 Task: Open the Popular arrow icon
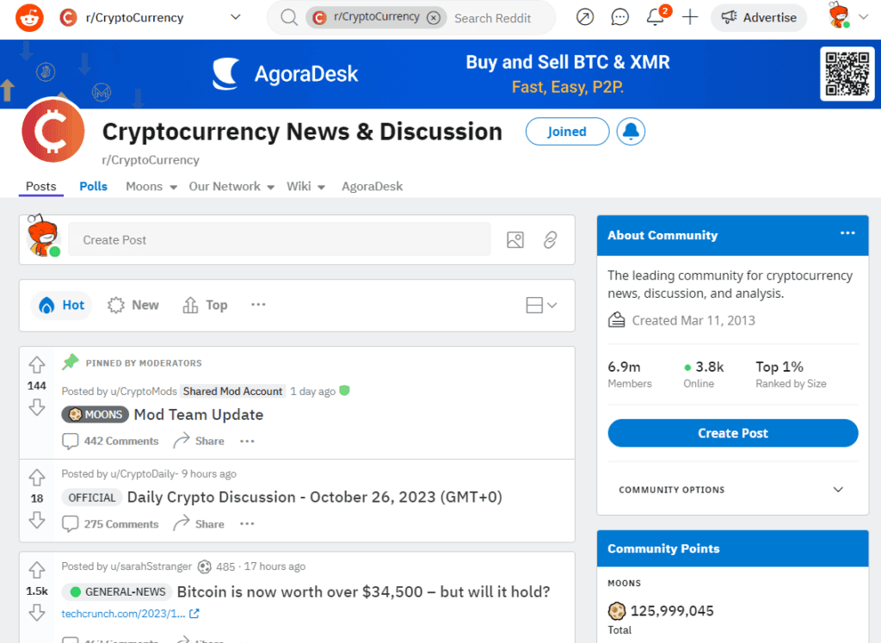point(585,17)
